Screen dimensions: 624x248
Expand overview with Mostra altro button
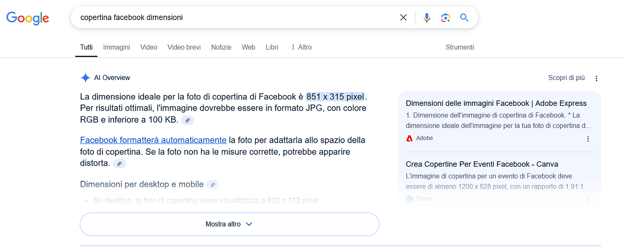click(230, 224)
